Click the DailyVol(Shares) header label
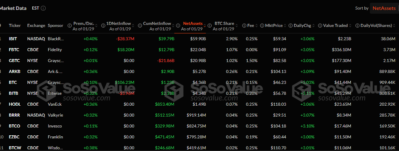Screen dimensions: 399x151 point(376,26)
